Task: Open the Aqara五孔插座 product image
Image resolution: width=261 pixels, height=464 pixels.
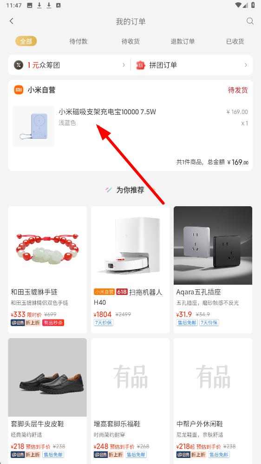Action: 213,245
